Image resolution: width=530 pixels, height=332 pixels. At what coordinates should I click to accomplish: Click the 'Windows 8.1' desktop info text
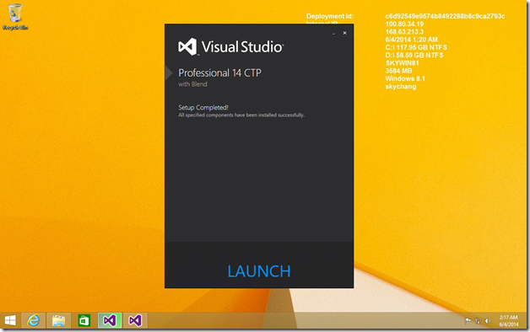(405, 78)
